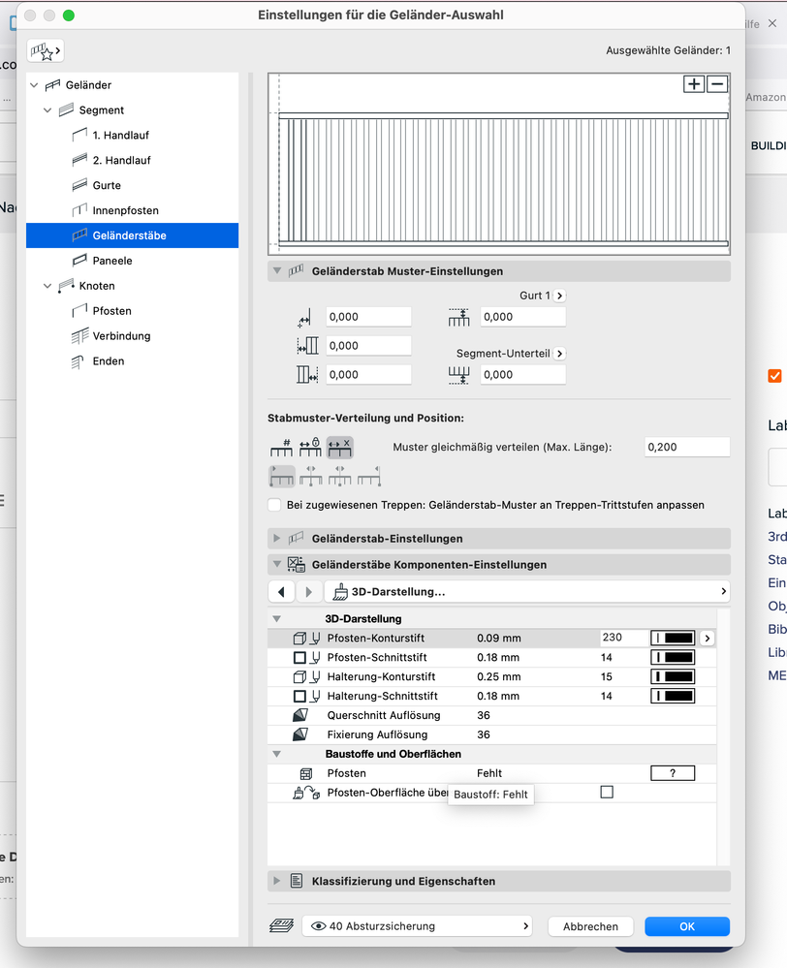Click Halterung-Konturstift color swatch
787x968 pixels.
[x=673, y=676]
